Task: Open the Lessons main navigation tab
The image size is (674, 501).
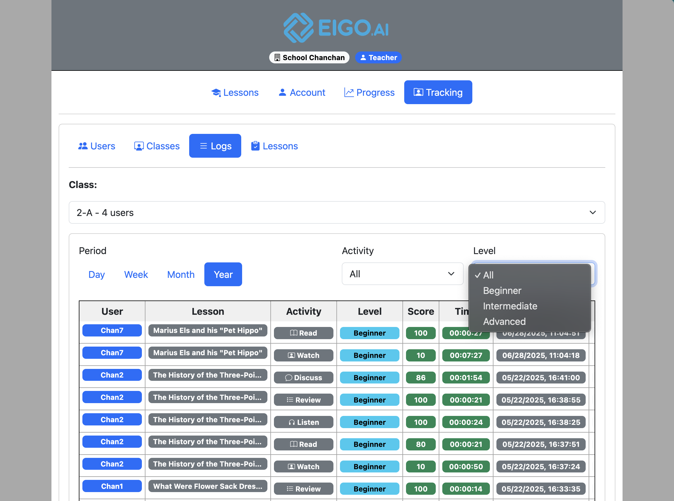Action: (x=235, y=92)
